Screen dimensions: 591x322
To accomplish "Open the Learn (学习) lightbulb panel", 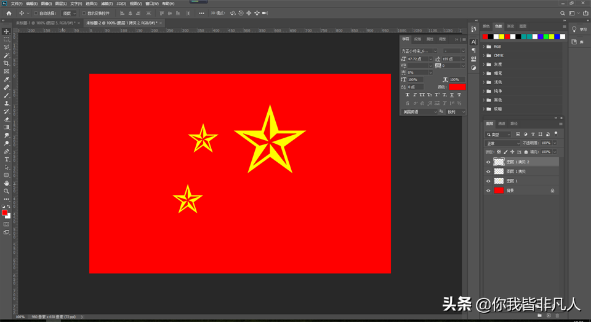I will coord(574,29).
